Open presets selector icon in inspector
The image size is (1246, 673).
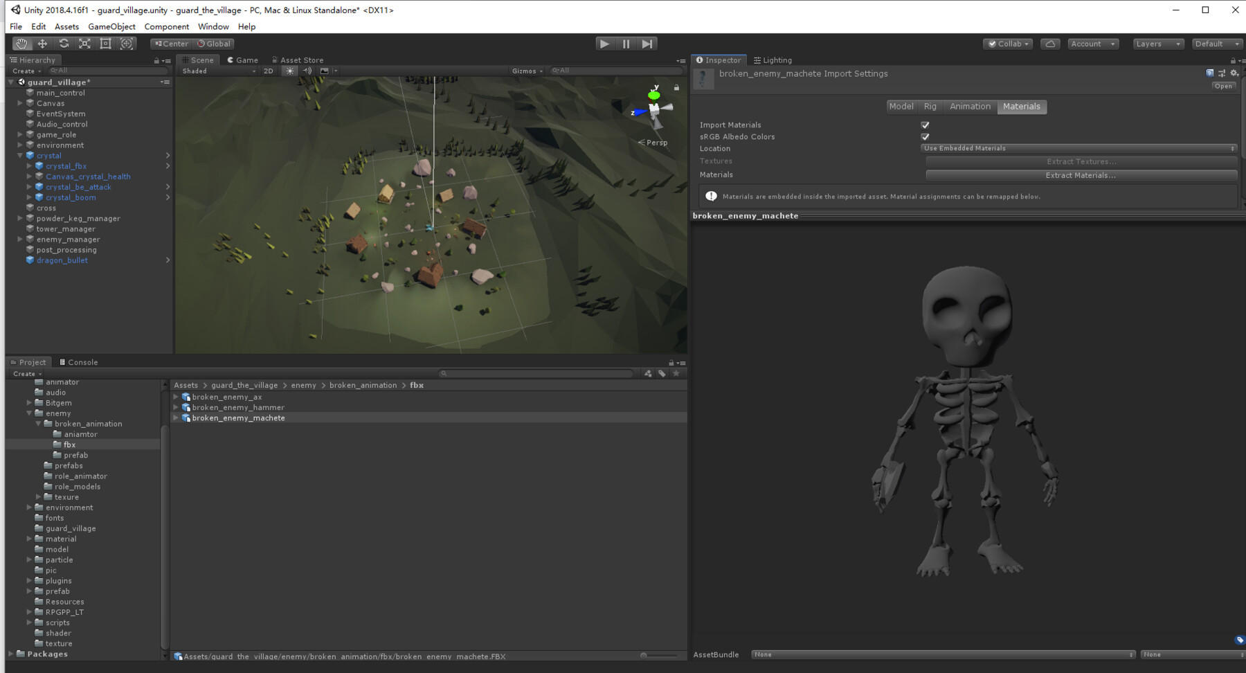(1221, 73)
